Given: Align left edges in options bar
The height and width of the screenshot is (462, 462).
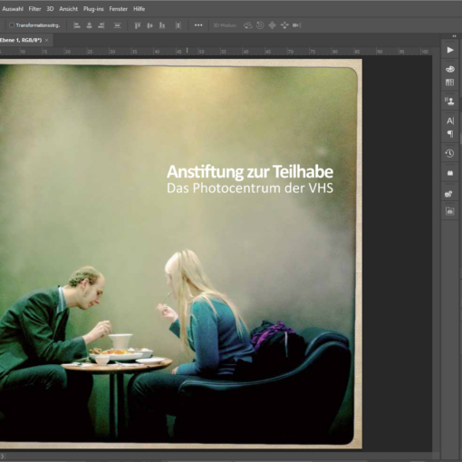Looking at the screenshot, I should (x=77, y=25).
